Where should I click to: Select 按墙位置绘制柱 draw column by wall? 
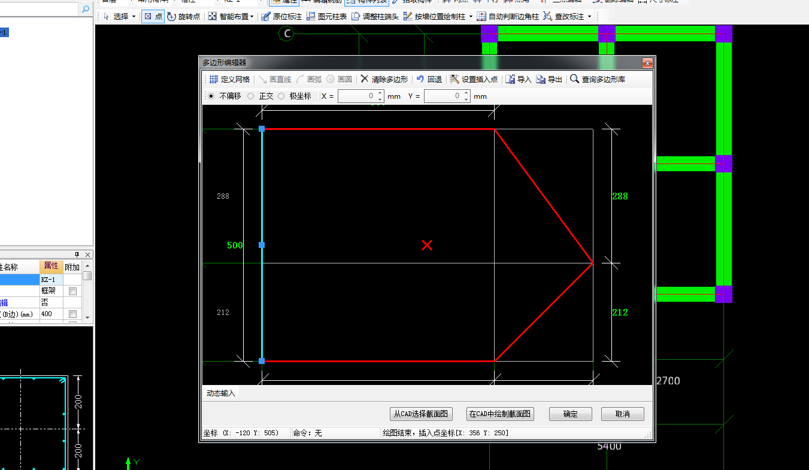(x=434, y=17)
